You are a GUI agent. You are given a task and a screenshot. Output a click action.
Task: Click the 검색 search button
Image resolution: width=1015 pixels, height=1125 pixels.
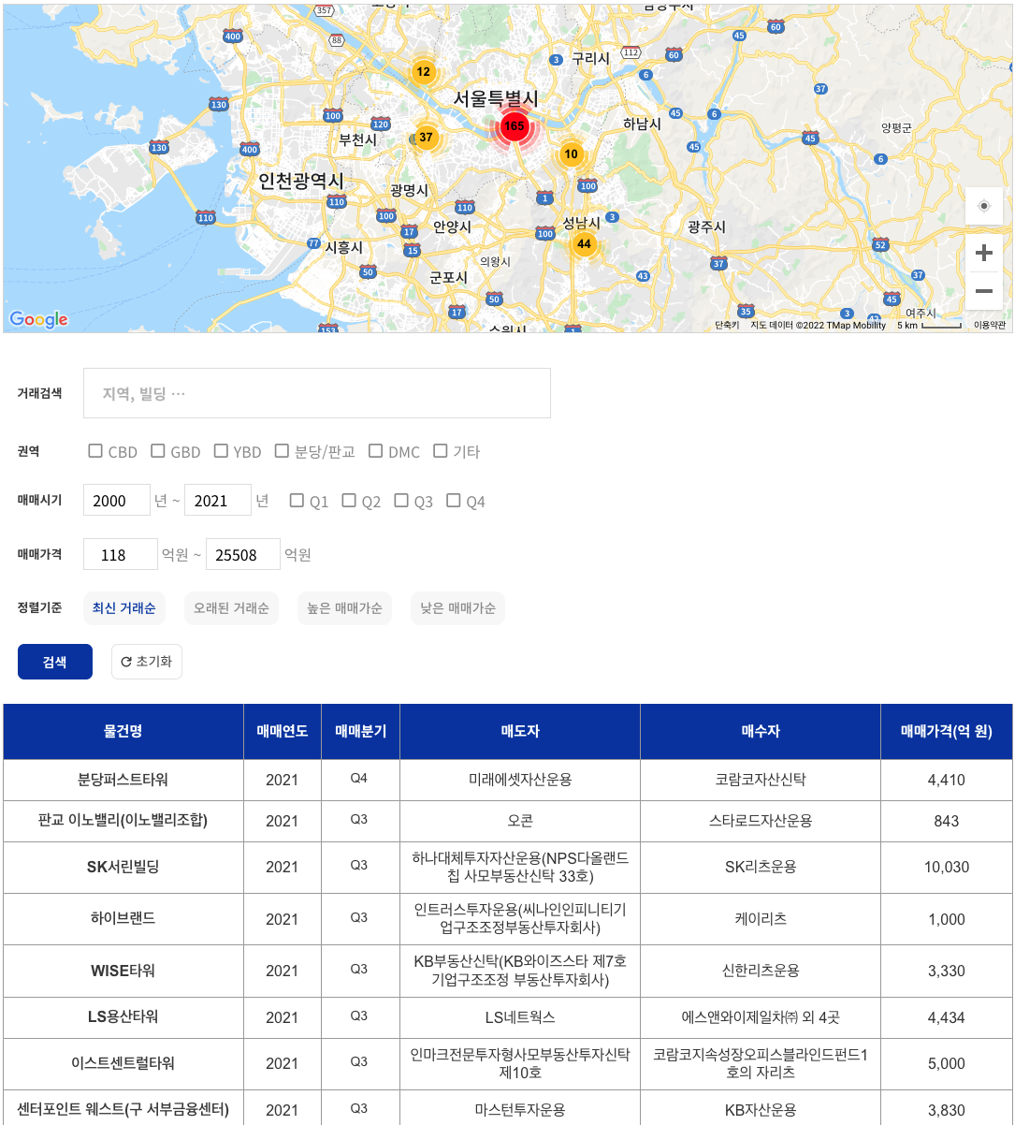pos(55,662)
